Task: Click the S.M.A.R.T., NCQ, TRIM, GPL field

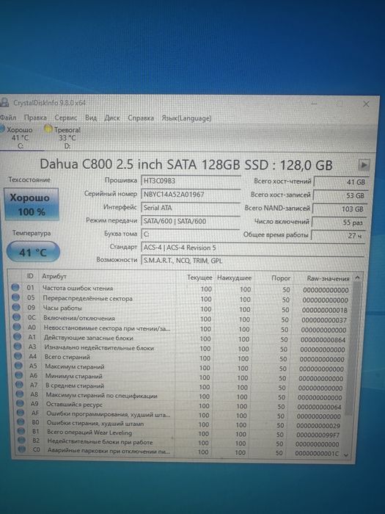Action: point(253,261)
